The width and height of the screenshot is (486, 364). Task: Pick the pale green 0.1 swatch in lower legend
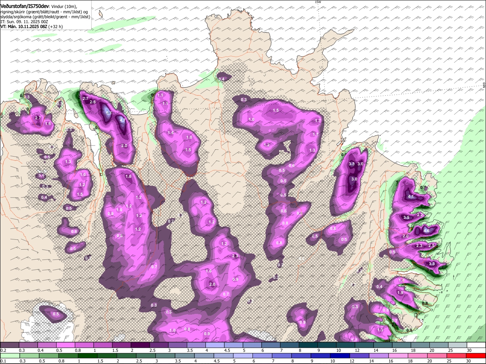(10, 356)
